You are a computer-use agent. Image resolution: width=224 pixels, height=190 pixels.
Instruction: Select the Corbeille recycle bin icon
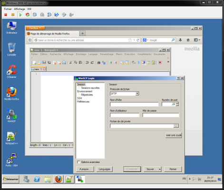coord(11,49)
